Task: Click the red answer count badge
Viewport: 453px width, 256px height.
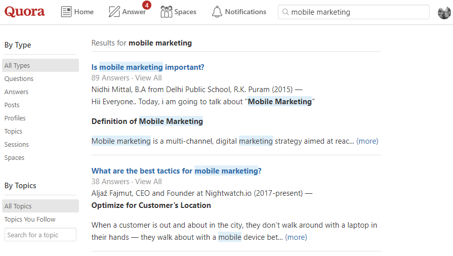Action: 146,6
